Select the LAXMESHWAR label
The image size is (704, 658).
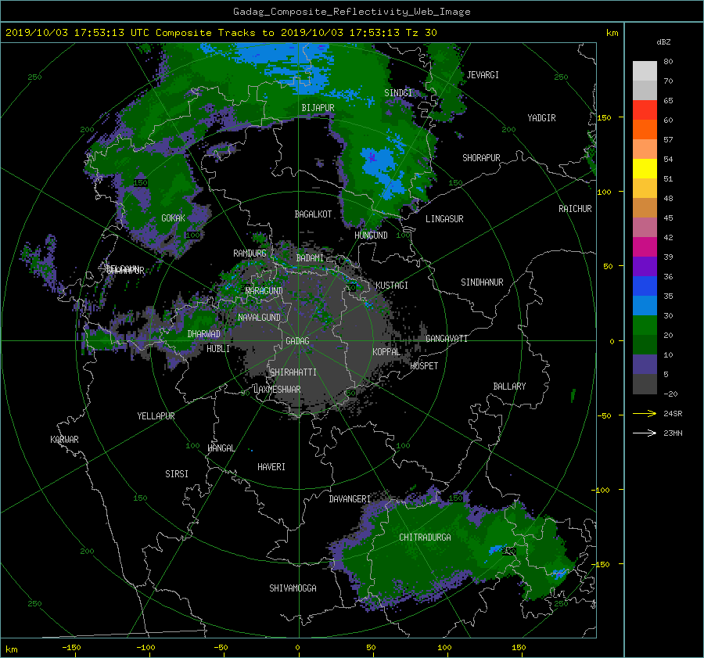pyautogui.click(x=277, y=390)
